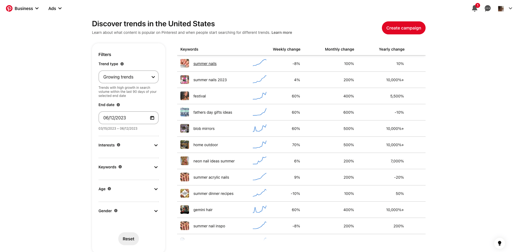Open the Ads menu

click(x=55, y=8)
